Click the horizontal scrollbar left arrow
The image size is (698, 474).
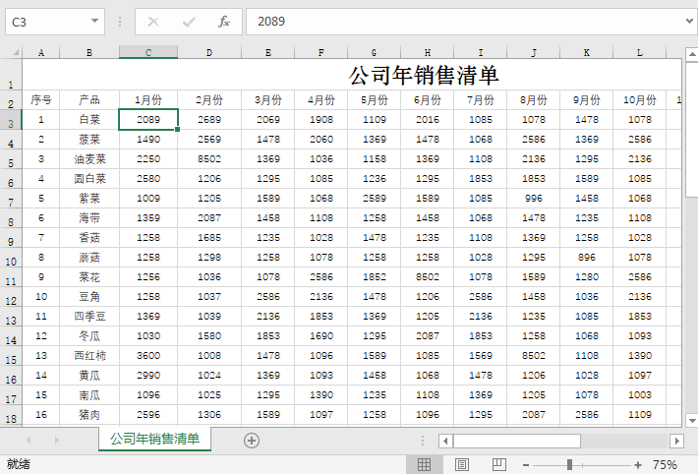click(x=445, y=441)
